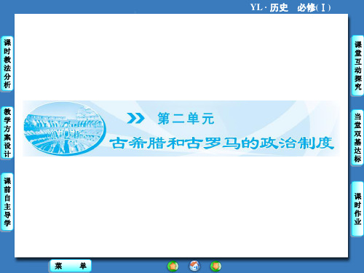
Task: Advance with the green down arrow icon
Action: tap(215, 266)
